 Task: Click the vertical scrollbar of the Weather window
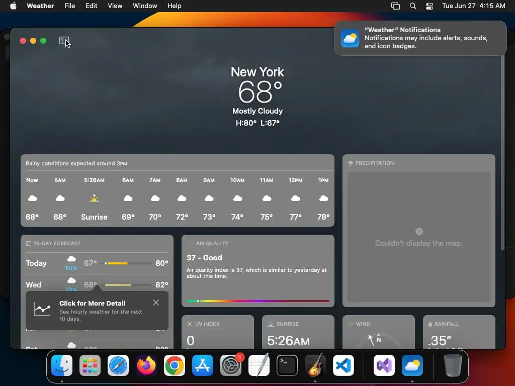point(502,153)
